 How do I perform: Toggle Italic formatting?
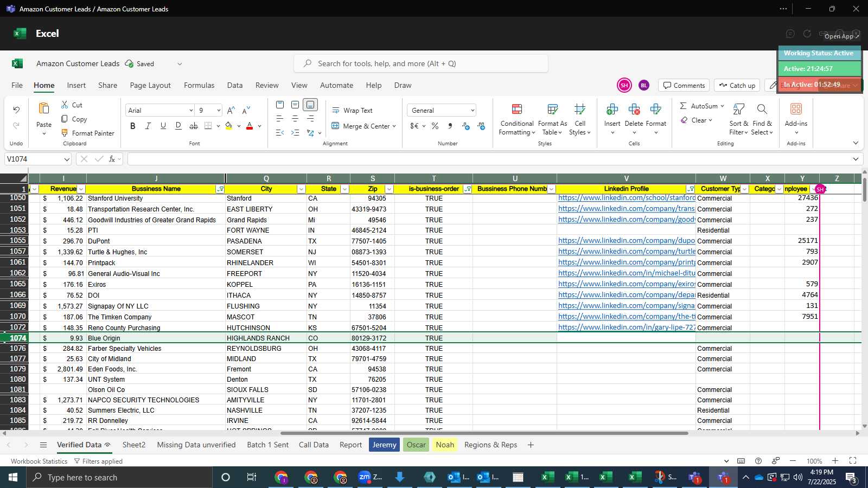click(x=148, y=126)
